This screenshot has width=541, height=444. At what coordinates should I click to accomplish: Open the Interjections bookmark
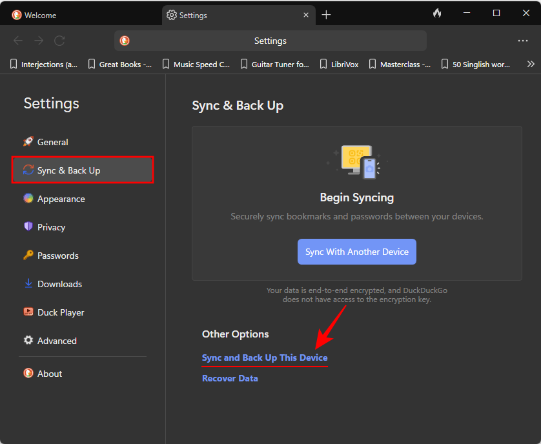tap(44, 64)
